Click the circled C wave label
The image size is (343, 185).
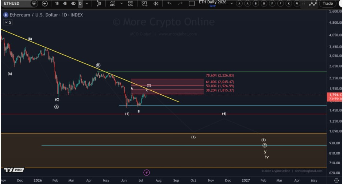pos(265,145)
